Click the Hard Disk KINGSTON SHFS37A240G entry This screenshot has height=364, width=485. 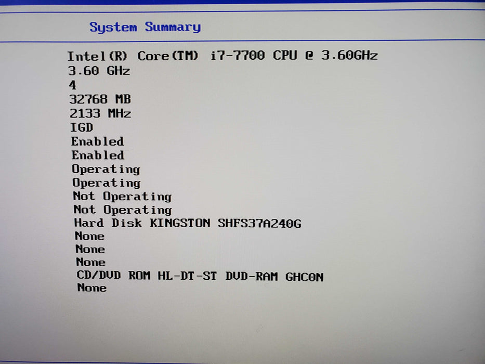[x=188, y=223]
